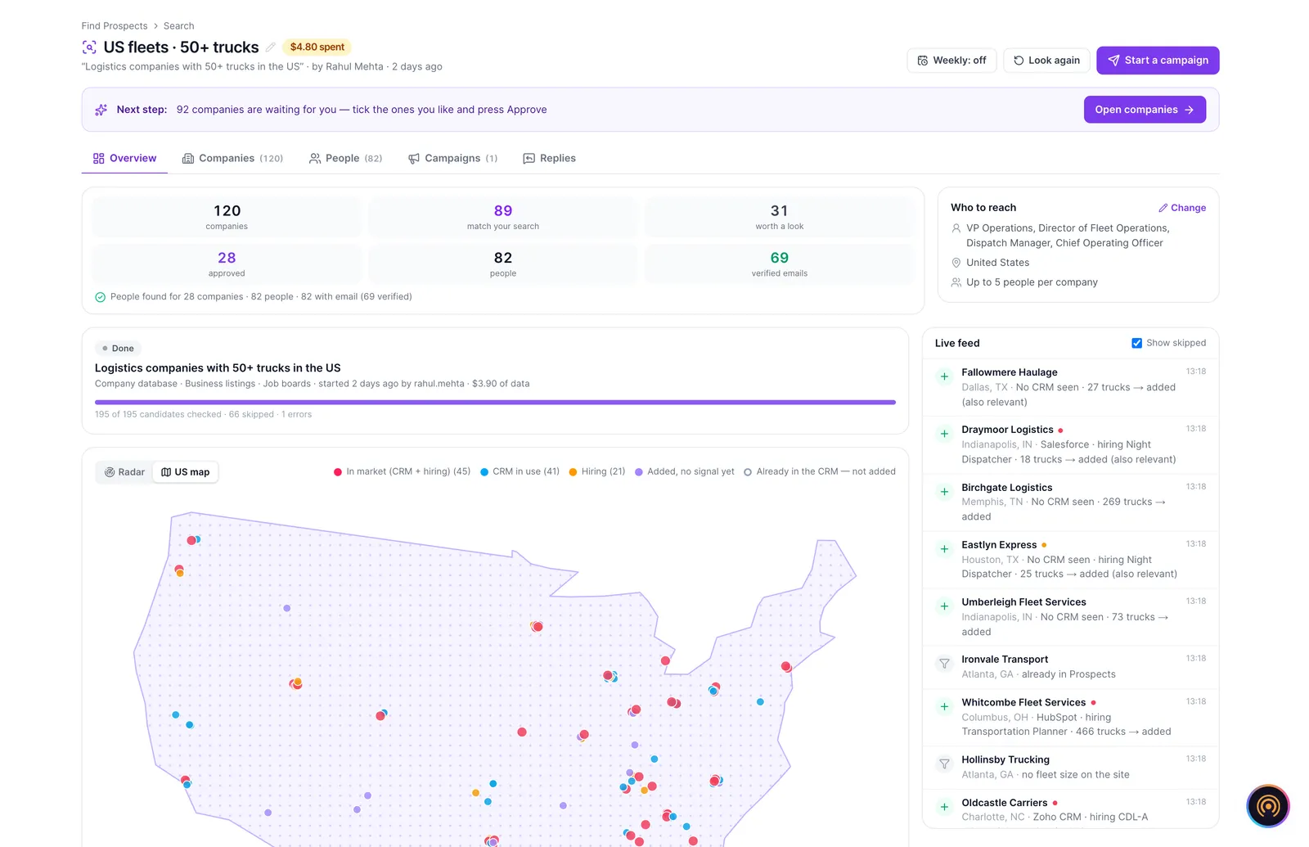
Task: Click Change in Who to reach
Action: tap(1182, 208)
